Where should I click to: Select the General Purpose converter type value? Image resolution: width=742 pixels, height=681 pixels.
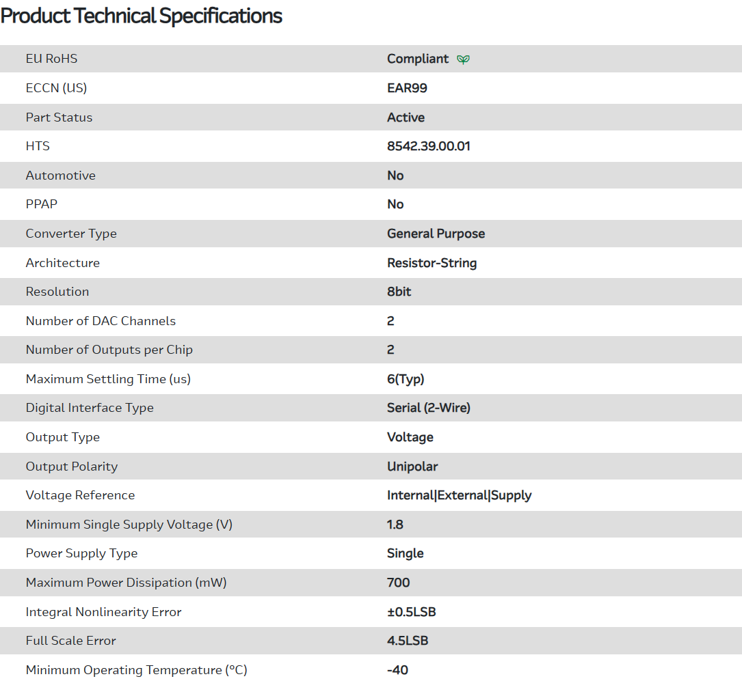(x=436, y=234)
